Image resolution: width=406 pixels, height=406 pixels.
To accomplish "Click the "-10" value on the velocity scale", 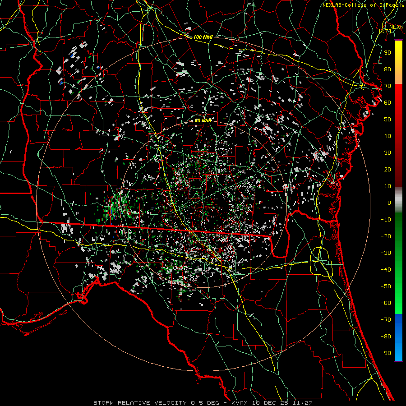I will tap(386, 220).
